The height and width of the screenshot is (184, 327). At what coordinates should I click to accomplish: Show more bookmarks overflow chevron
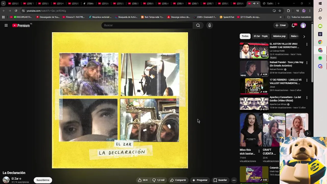coord(281,17)
